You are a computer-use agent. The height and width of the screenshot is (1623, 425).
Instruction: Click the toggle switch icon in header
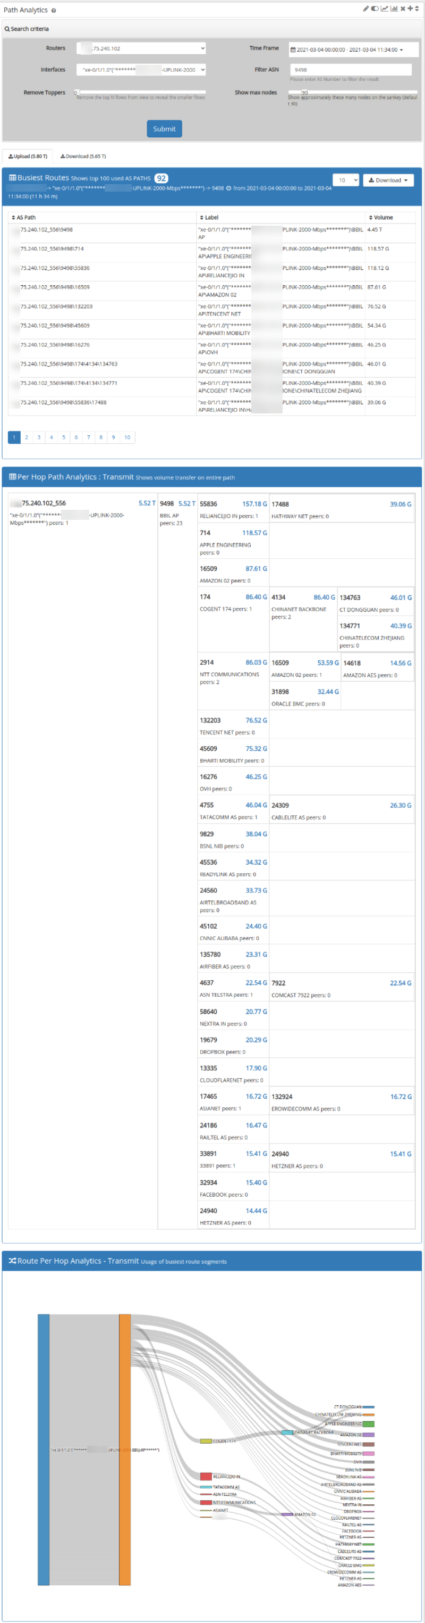tap(375, 9)
